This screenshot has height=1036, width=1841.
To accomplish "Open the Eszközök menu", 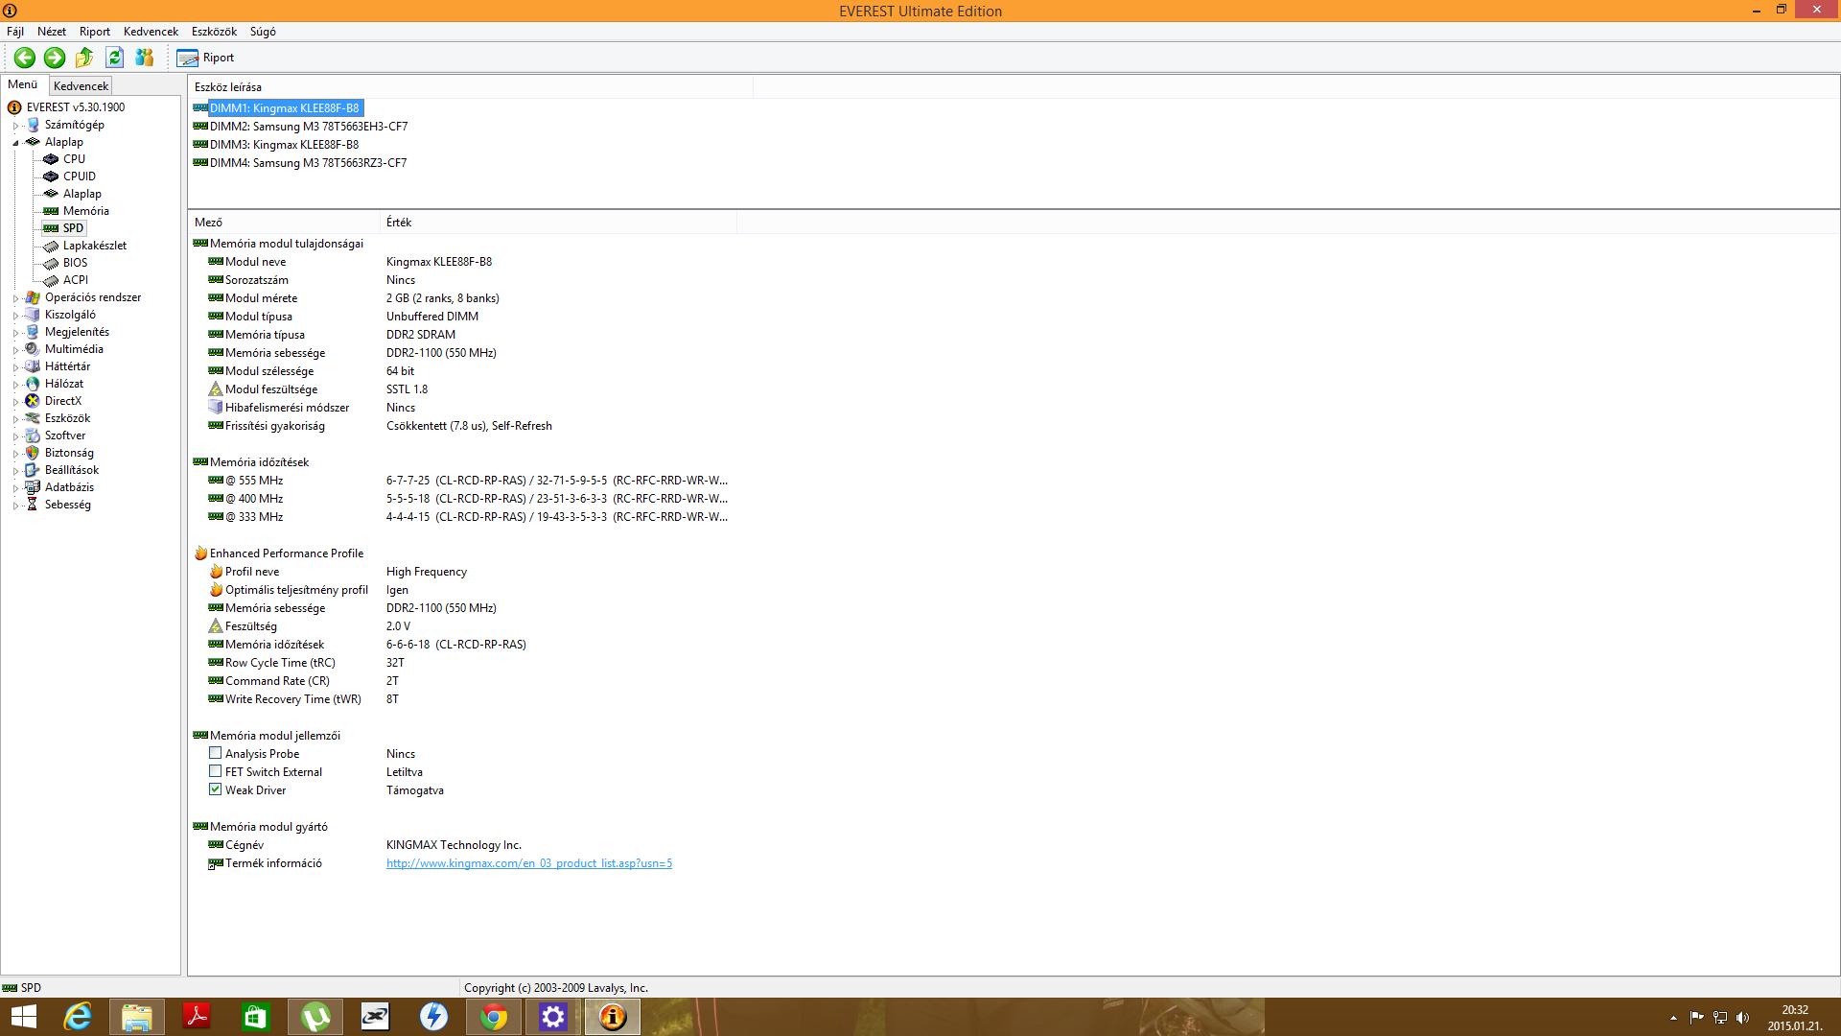I will point(214,32).
